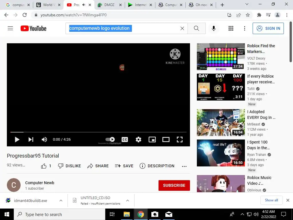
Task: Open the Roblox Music Video title
Action: click(259, 180)
